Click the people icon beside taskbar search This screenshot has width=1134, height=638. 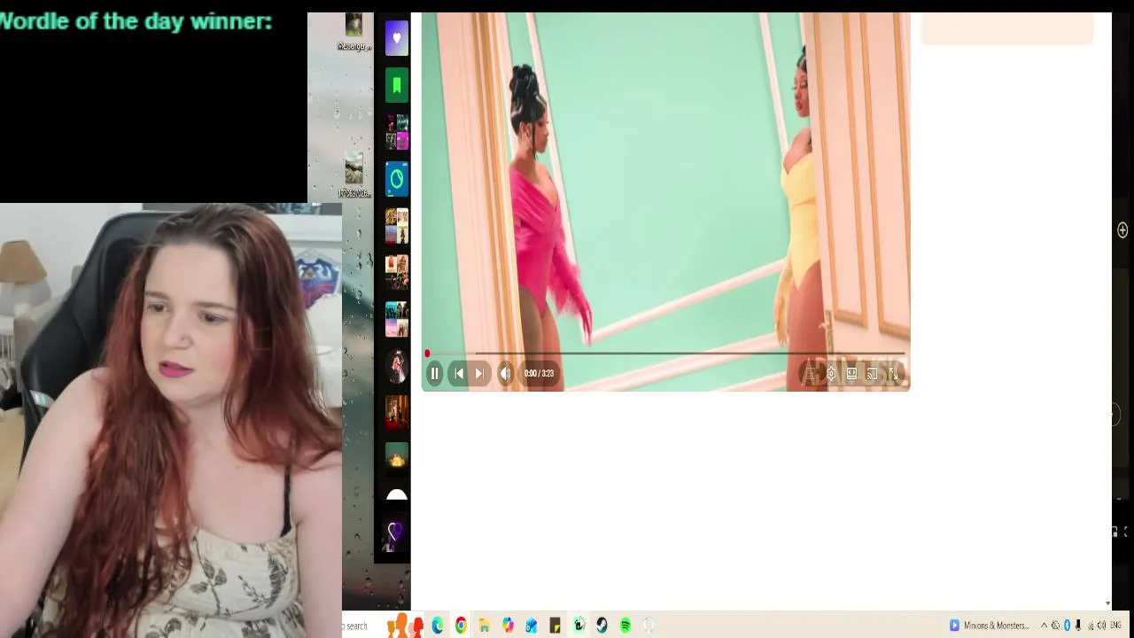pyautogui.click(x=404, y=626)
